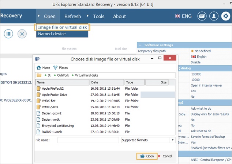
Task: Navigate to D: in path bar
Action: (49, 75)
